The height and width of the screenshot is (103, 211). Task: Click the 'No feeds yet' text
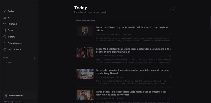(10, 62)
